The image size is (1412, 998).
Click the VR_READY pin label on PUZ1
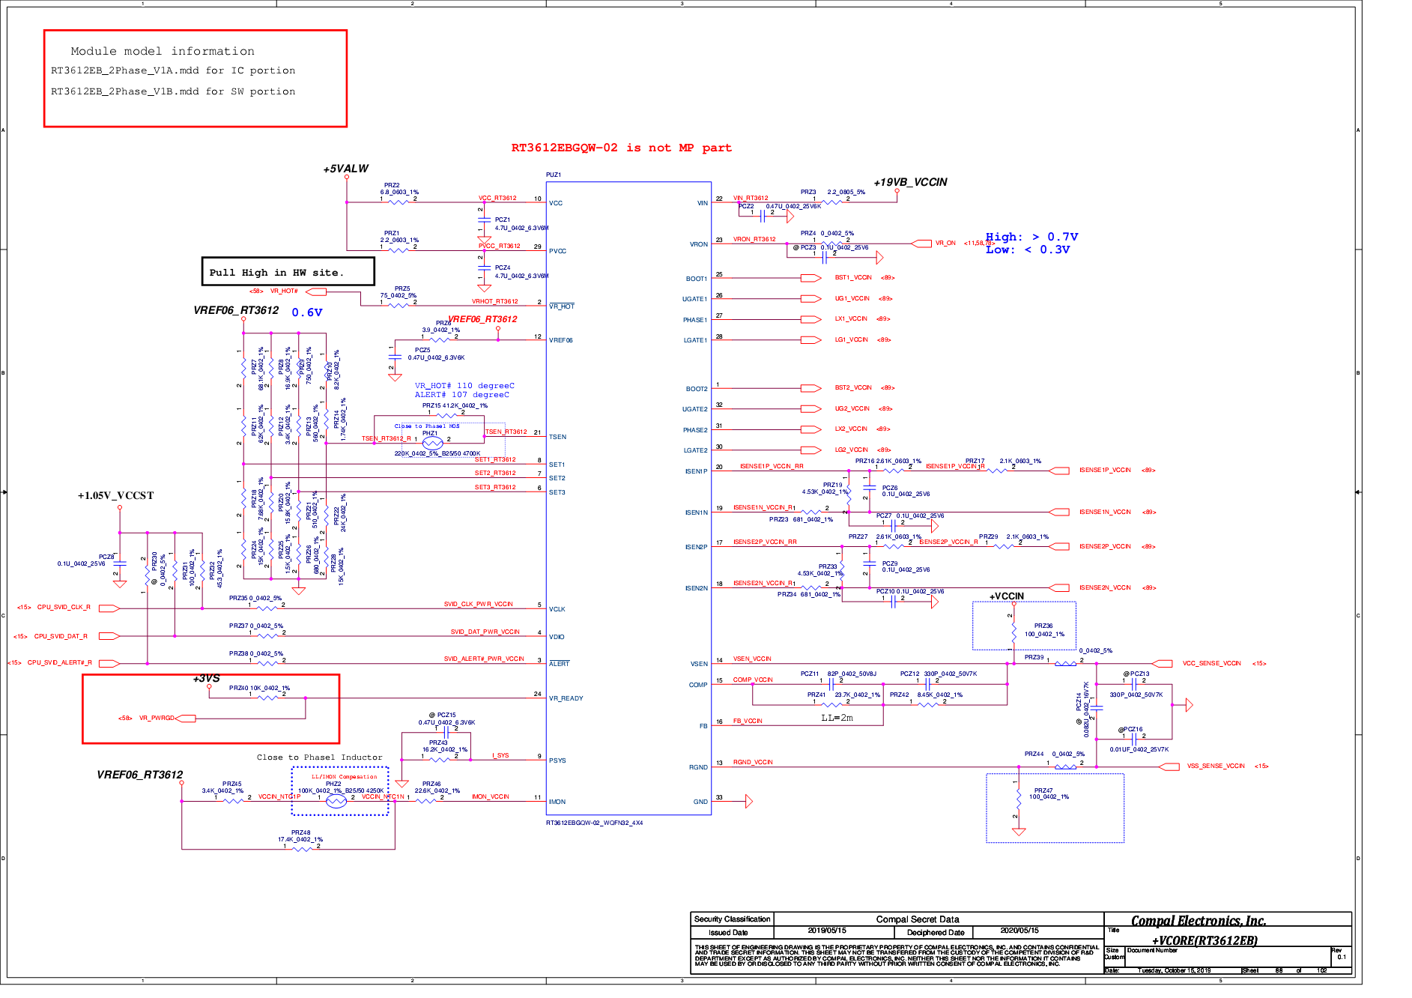click(566, 698)
